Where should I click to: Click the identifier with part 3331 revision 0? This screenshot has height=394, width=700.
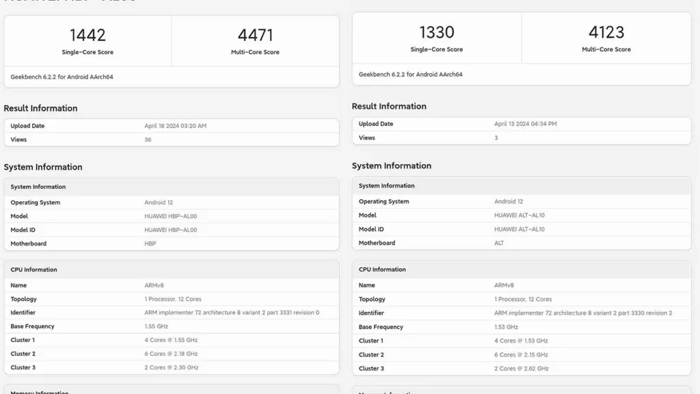[232, 313]
